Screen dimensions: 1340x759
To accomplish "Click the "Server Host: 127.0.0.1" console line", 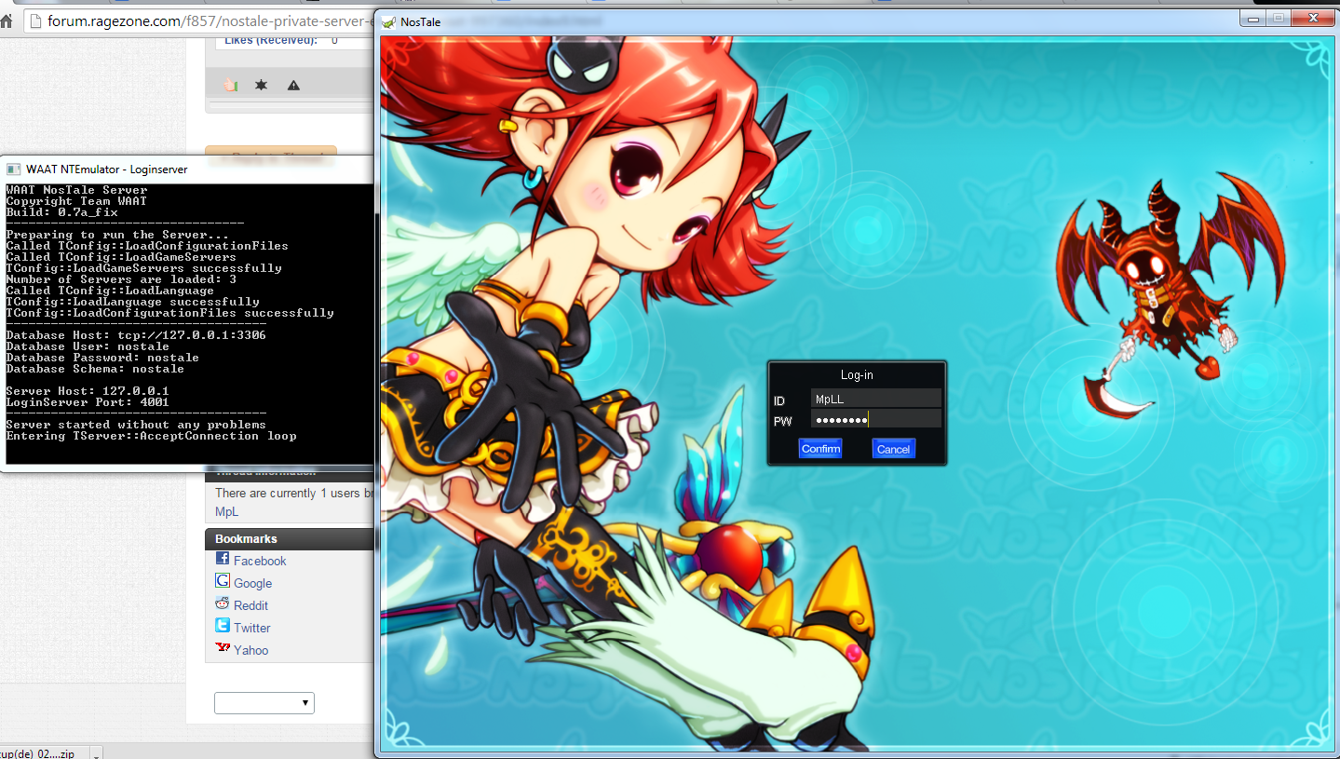I will [x=88, y=391].
